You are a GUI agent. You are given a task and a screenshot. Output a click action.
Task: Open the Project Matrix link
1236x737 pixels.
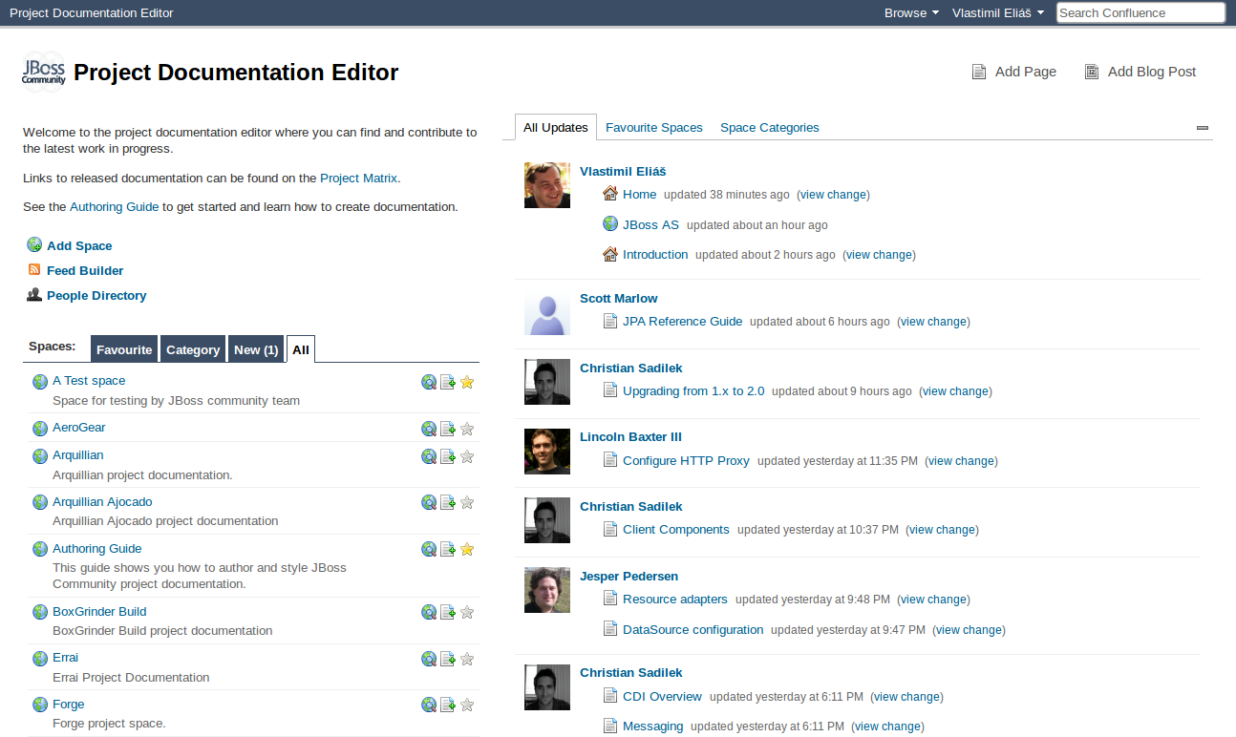[x=359, y=178]
